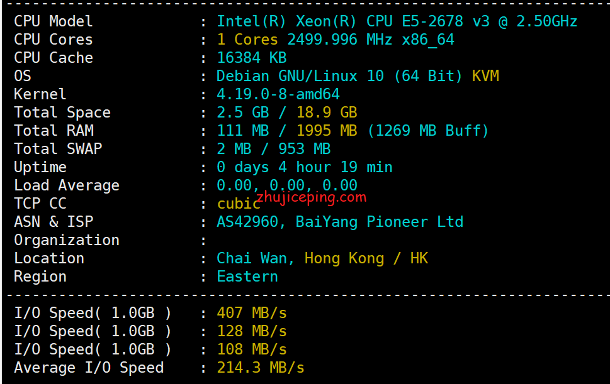Click the ASN & ISP label
The image size is (610, 384).
coord(54,222)
